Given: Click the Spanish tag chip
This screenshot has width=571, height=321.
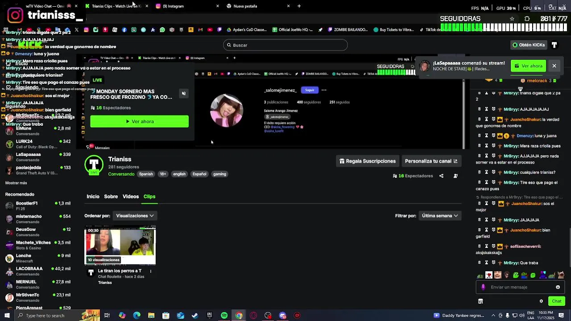Looking at the screenshot, I should pos(146,174).
